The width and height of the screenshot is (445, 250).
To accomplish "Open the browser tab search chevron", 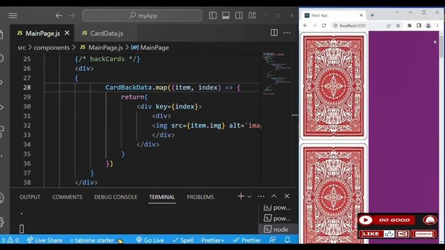I will tap(397, 12).
